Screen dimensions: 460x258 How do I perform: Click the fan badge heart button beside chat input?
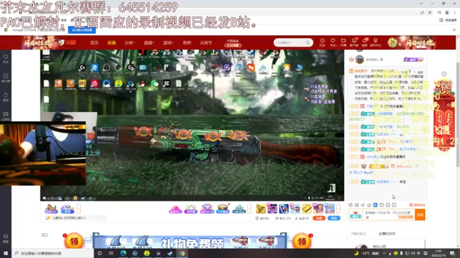coord(355,214)
